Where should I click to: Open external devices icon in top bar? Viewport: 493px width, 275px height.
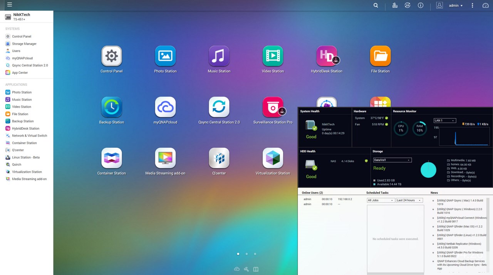(407, 5)
